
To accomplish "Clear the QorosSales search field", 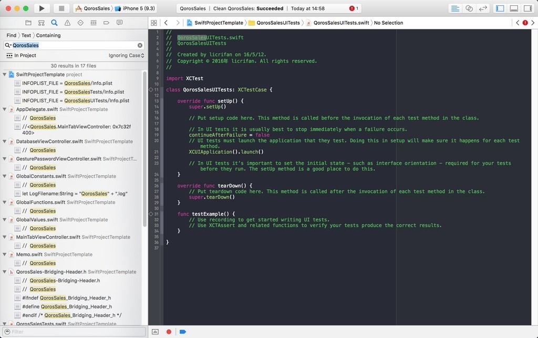I will click(x=140, y=45).
